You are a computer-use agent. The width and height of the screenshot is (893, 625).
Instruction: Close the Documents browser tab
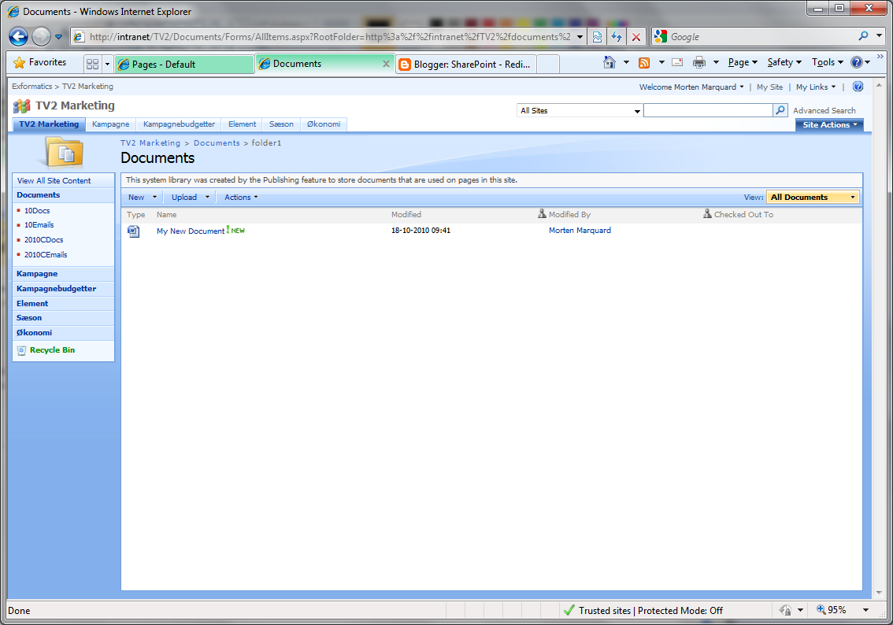coord(386,64)
